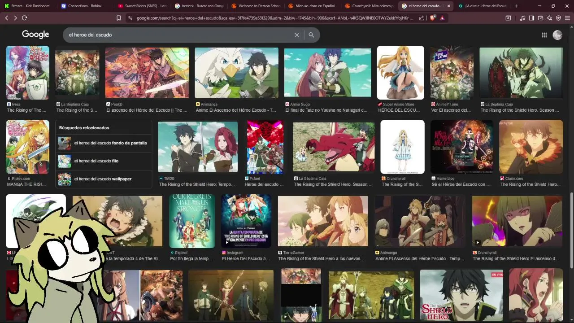
Task: Open the Animanga 'Anime El Ascenso del Héroe Escudo - T' link
Action: [x=236, y=110]
